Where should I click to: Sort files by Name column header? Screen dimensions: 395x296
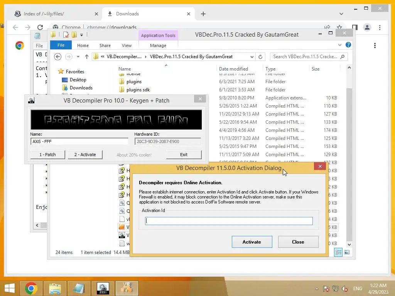125,69
